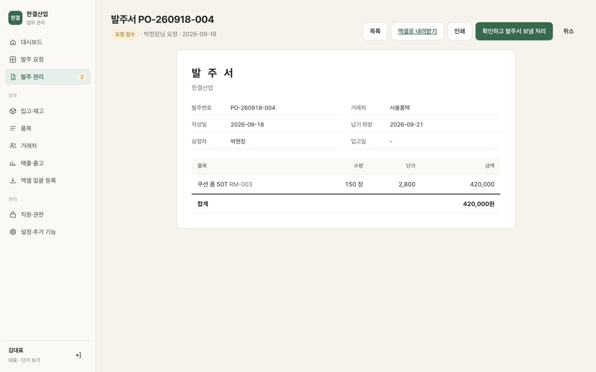Click the 매출·출고 chart icon

click(13, 163)
